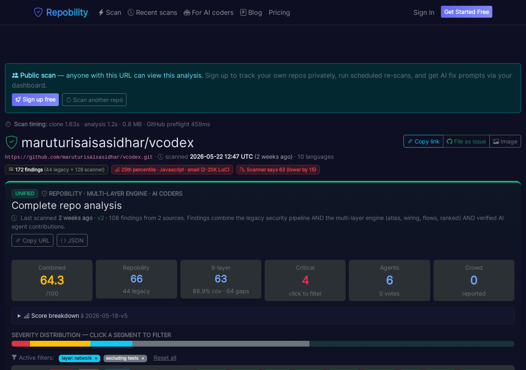Select the Combined 64.3 score card
Screen dimensions: 526x370
pos(52,280)
